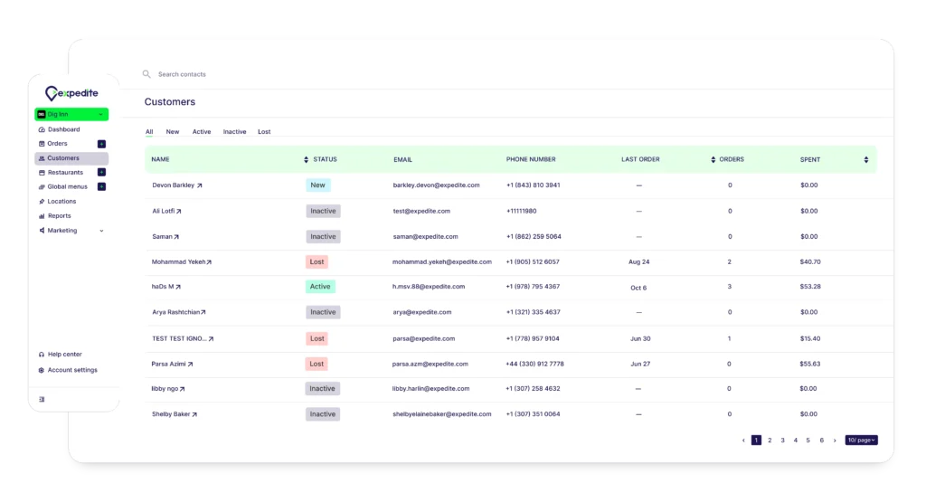Select page 1 in pagination

point(756,441)
